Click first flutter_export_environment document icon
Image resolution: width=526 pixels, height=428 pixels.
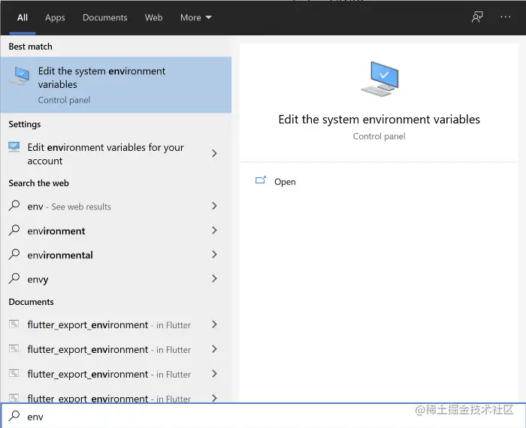pyautogui.click(x=14, y=325)
